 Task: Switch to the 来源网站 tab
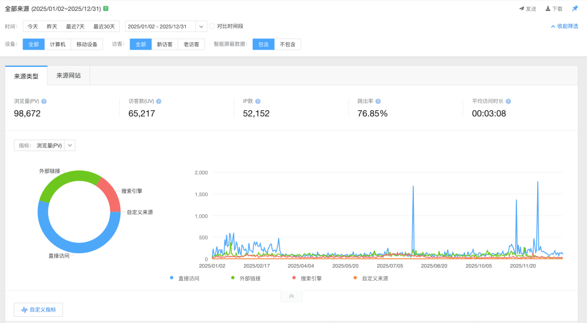click(68, 75)
